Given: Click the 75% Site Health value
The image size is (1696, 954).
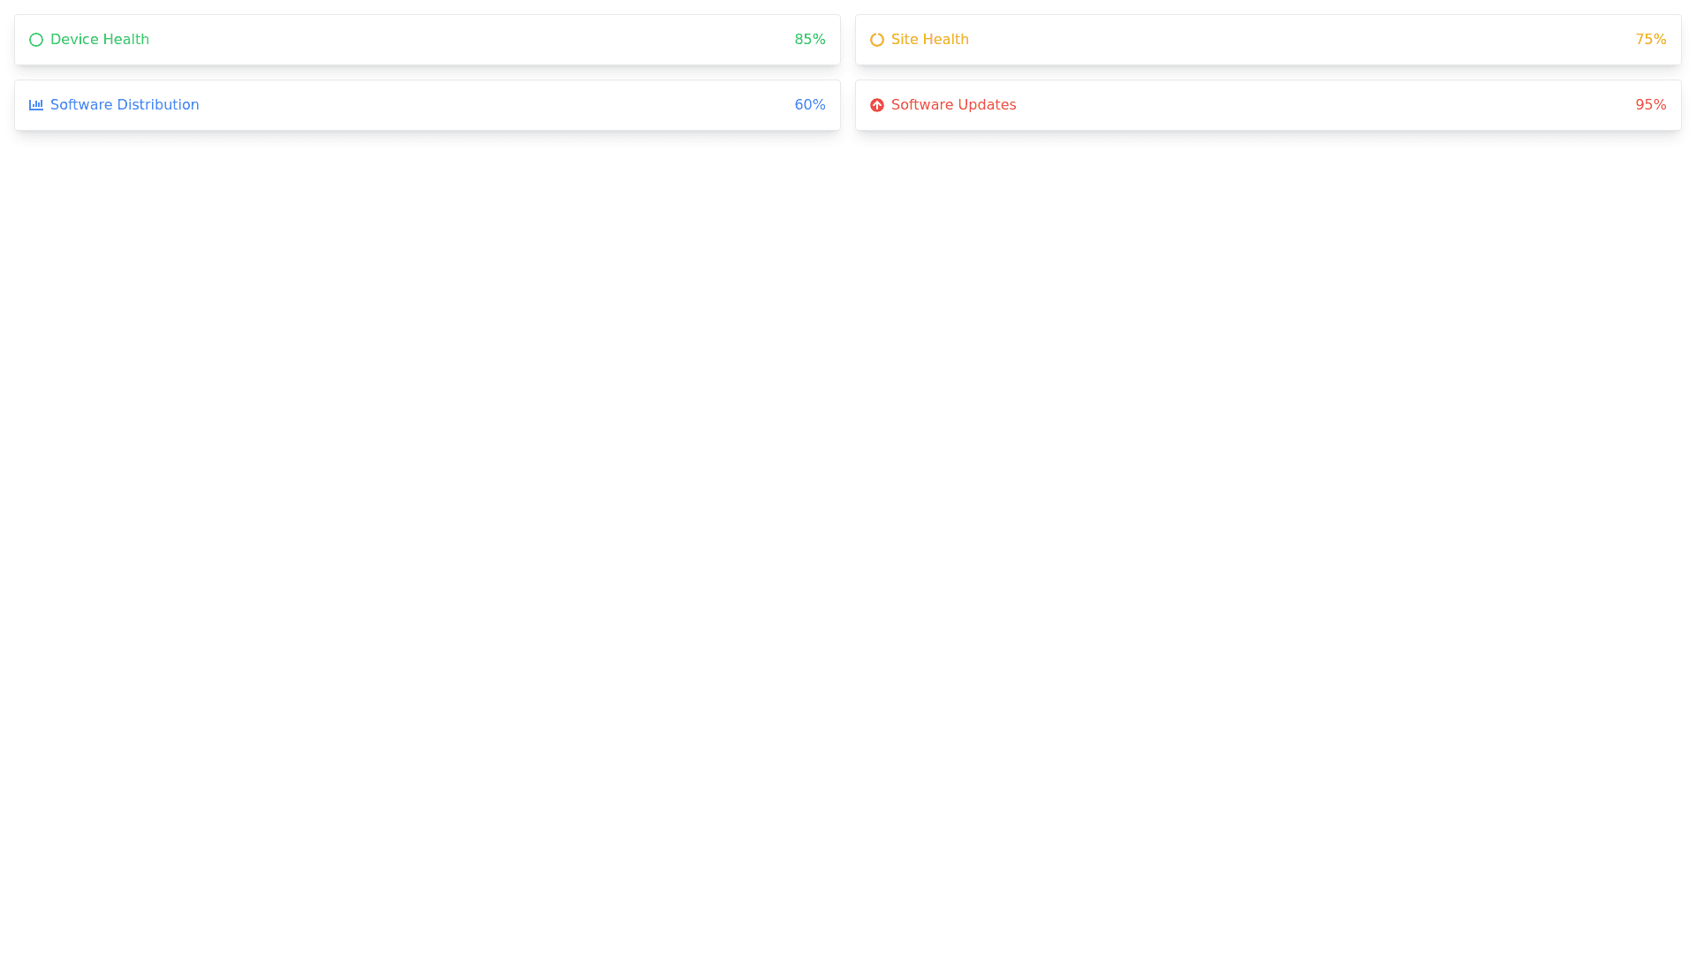Looking at the screenshot, I should tap(1650, 40).
